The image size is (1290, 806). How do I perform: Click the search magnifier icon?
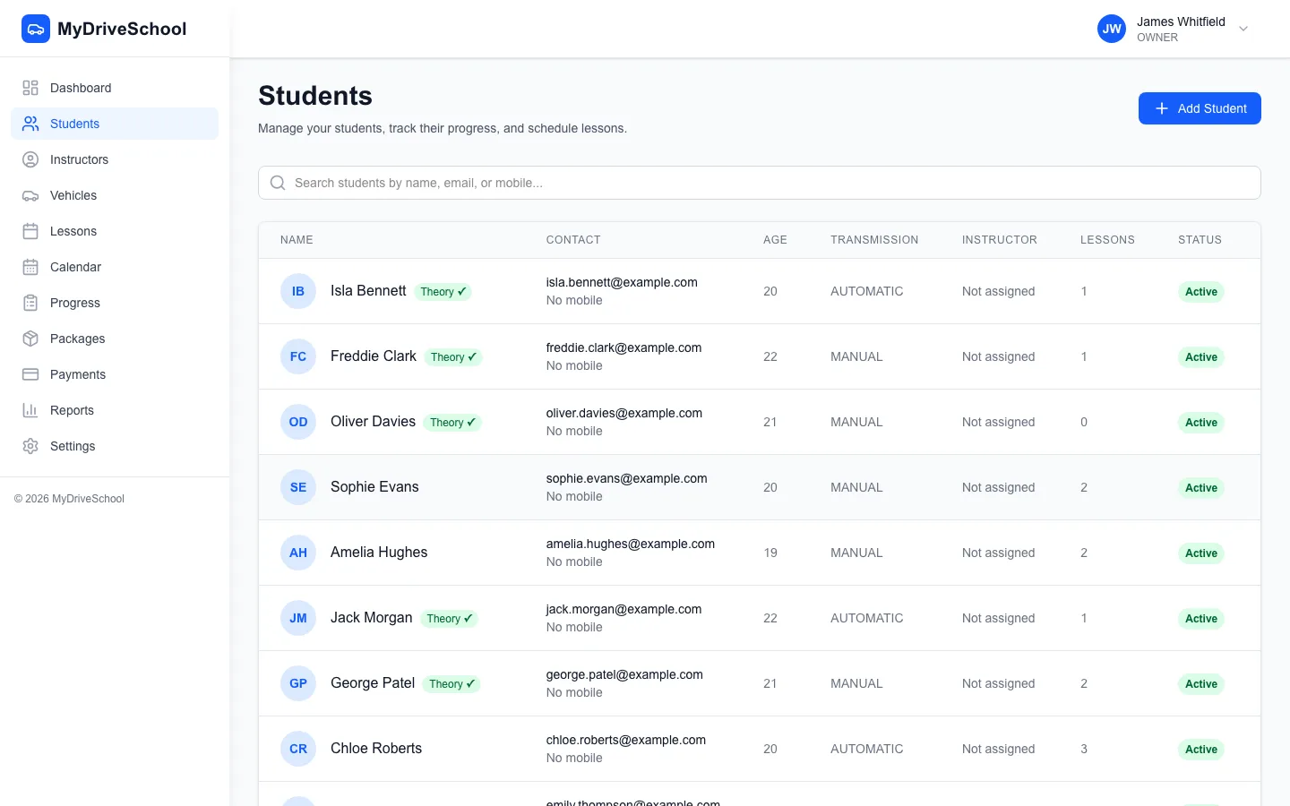pyautogui.click(x=277, y=183)
